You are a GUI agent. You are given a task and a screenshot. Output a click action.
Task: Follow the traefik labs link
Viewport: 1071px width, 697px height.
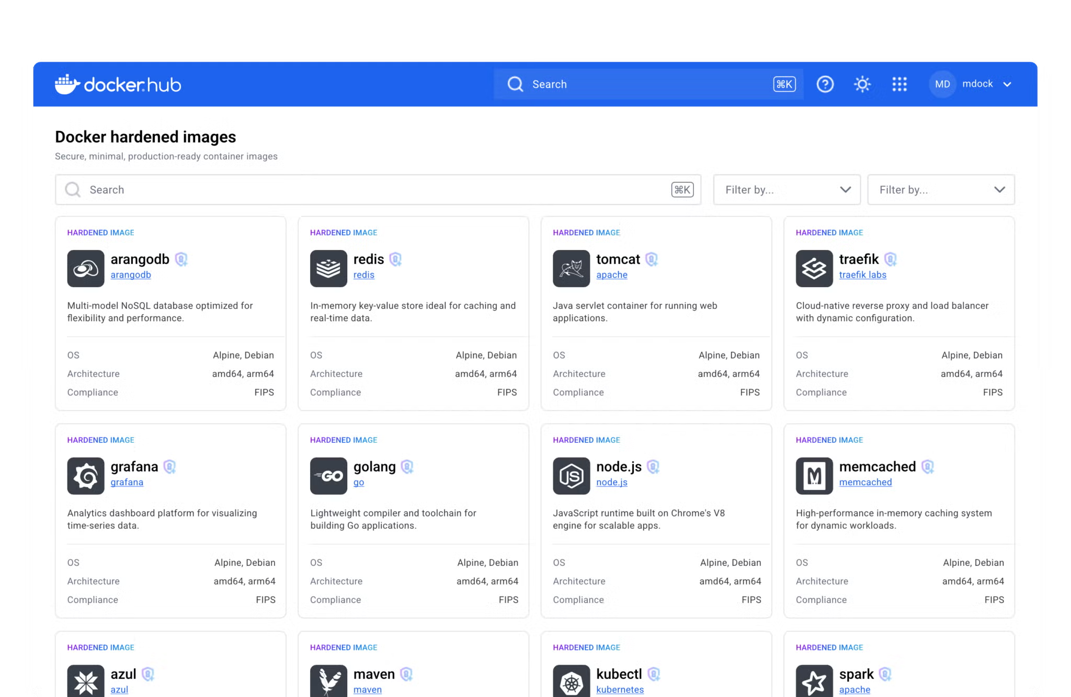coord(862,275)
